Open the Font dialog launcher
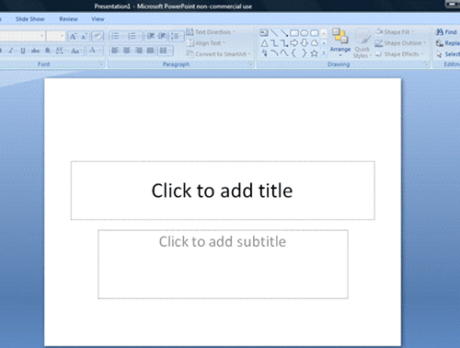Screen dimensions: 460x348 (101, 64)
